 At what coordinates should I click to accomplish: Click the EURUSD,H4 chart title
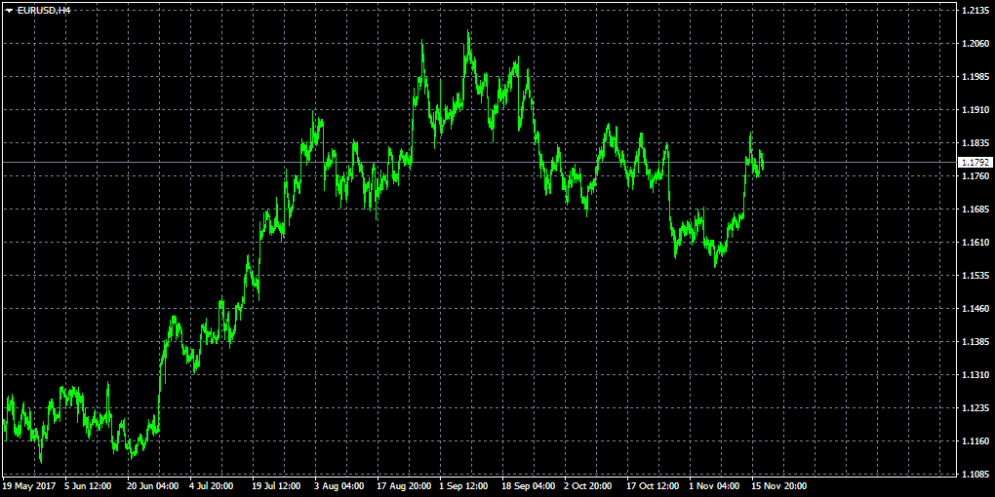[43, 10]
